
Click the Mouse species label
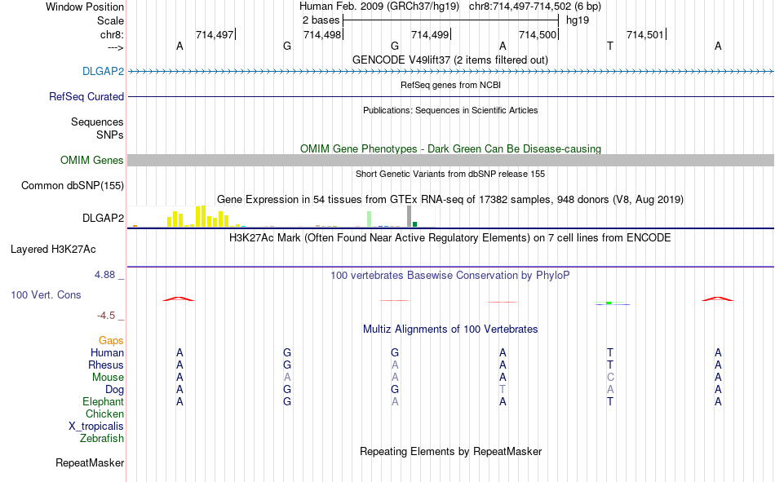pyautogui.click(x=108, y=377)
